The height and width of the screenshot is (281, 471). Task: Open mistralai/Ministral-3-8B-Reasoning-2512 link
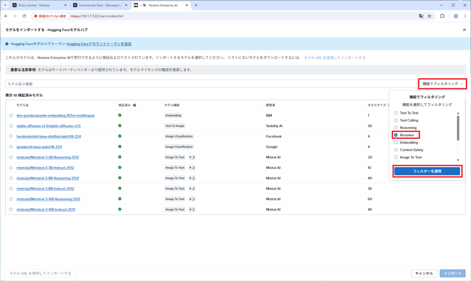point(48,178)
